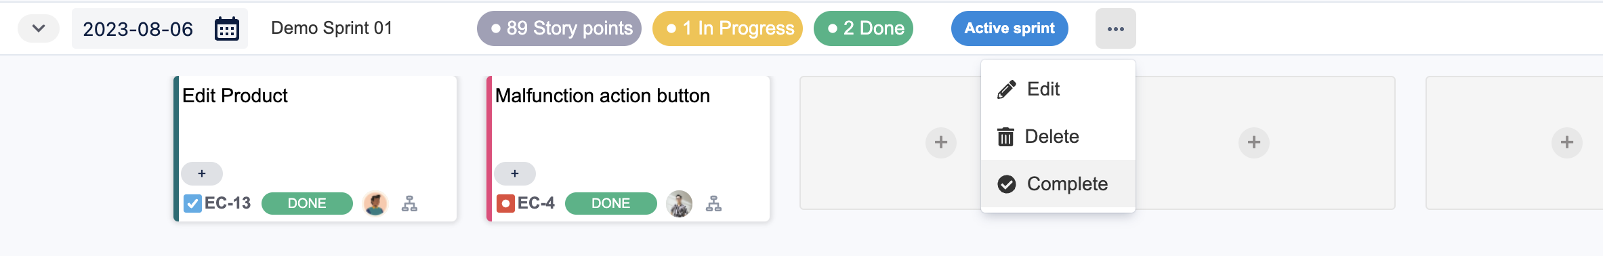
Task: Click the 89 Story points badge
Action: pyautogui.click(x=559, y=28)
